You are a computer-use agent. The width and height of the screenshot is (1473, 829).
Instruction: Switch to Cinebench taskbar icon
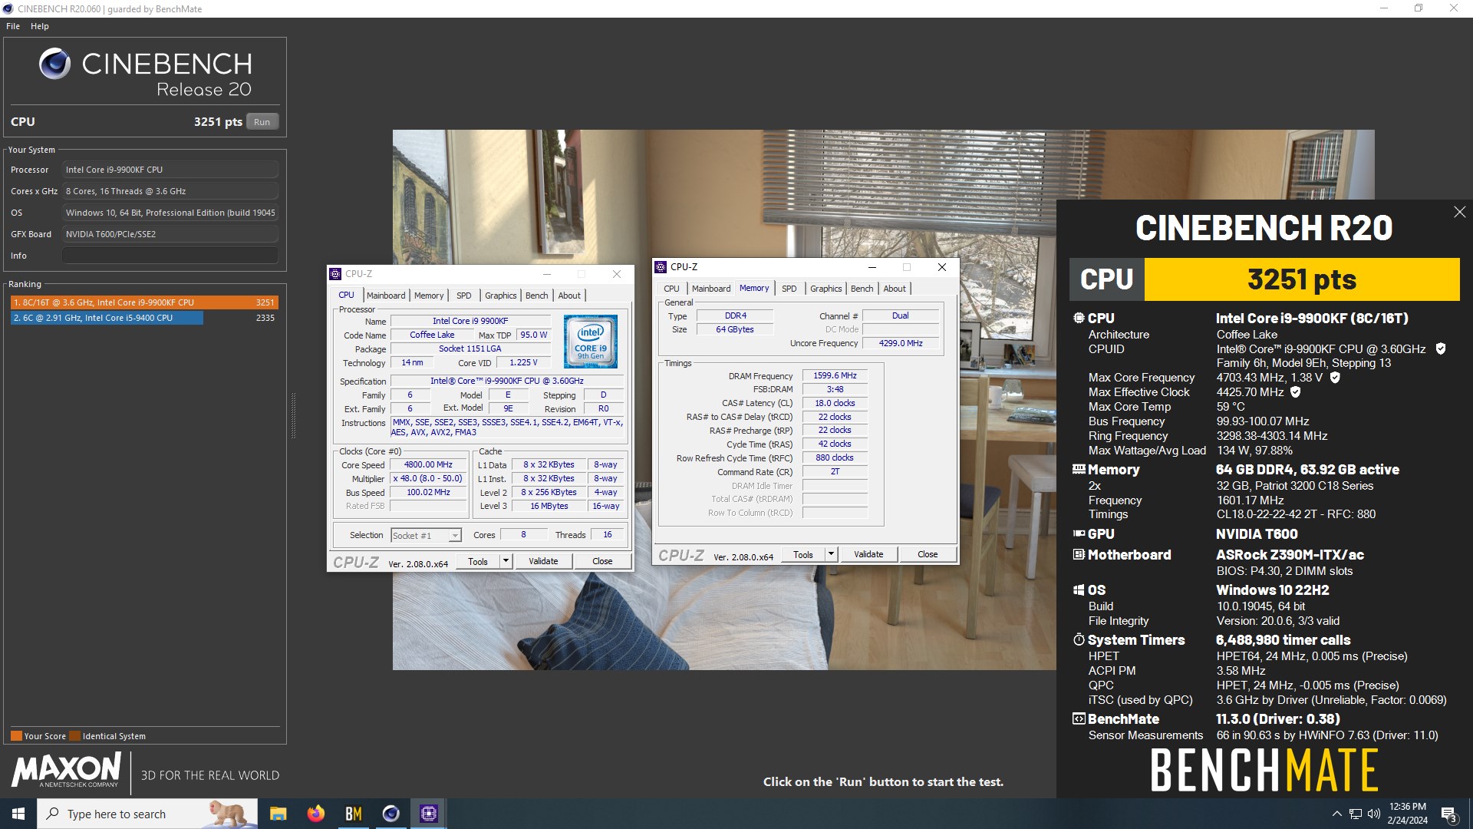point(390,814)
